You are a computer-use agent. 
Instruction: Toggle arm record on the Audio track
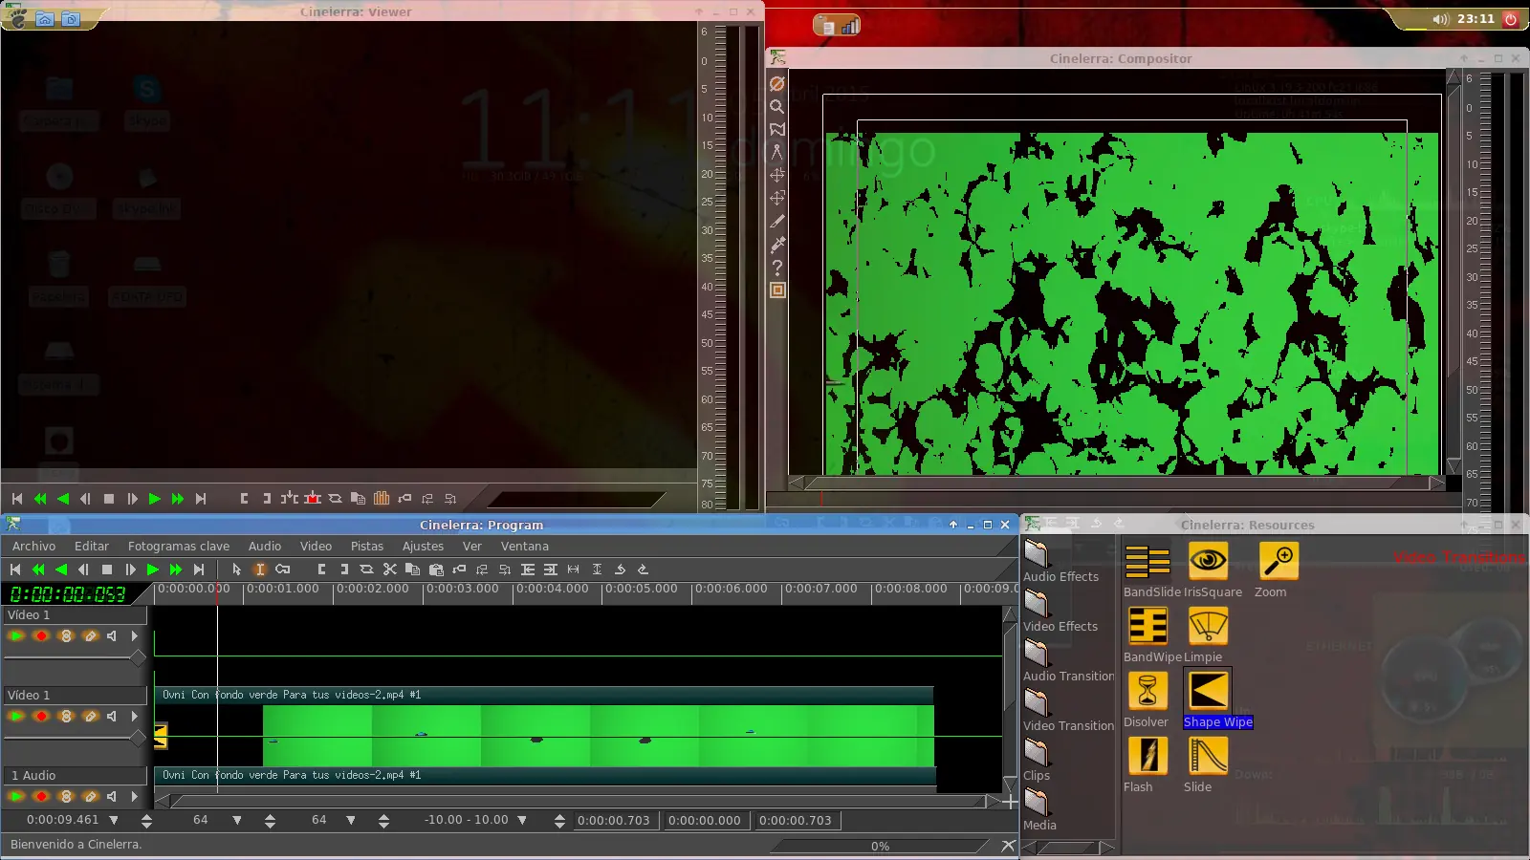[41, 796]
